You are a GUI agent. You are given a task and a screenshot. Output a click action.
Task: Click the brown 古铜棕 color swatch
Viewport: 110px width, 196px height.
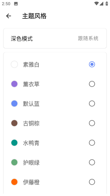coord(14,123)
